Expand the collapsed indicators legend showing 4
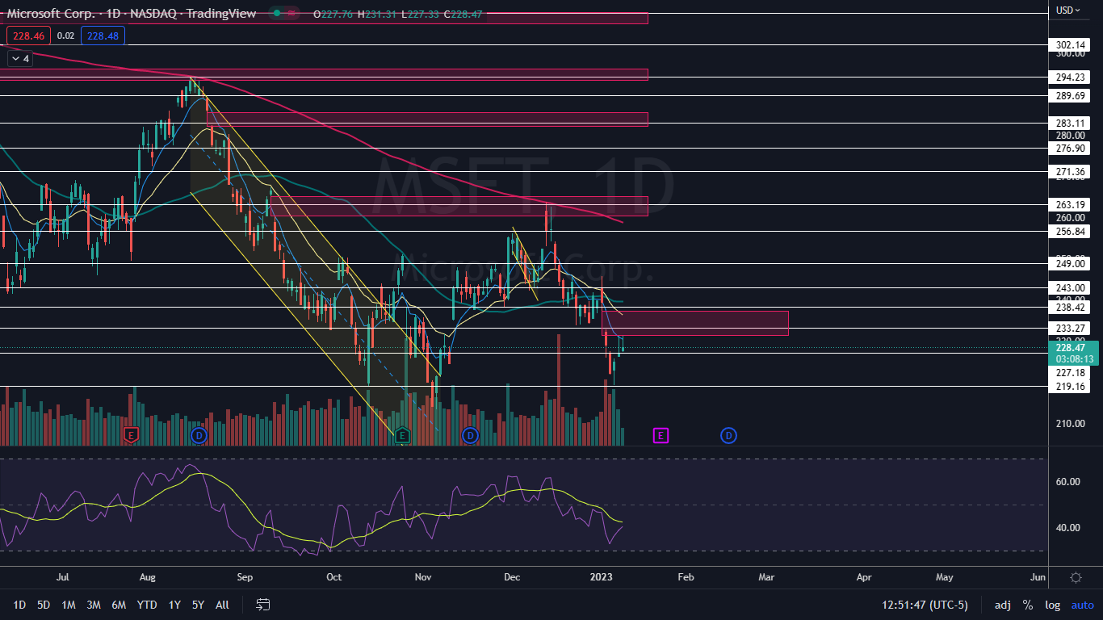 [x=19, y=59]
